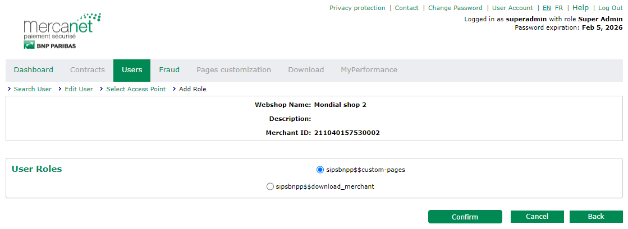
Task: Go back with the Back button
Action: (x=596, y=217)
